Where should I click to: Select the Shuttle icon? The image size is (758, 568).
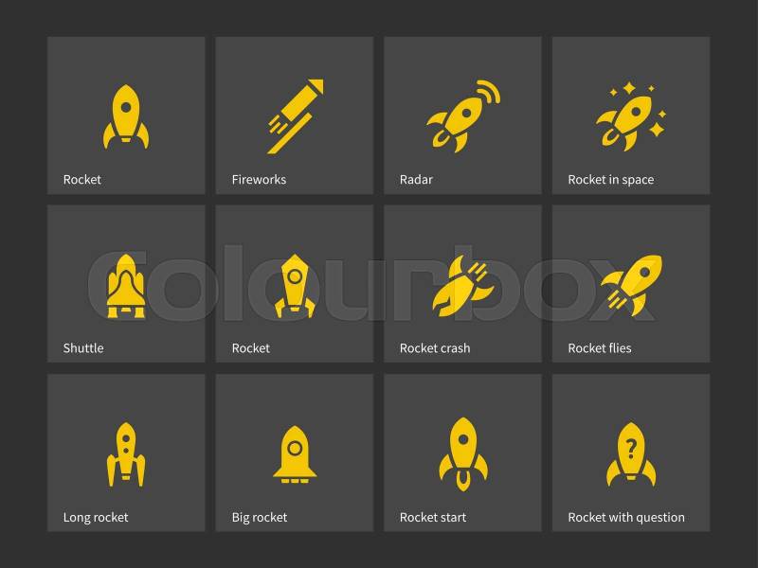[x=126, y=286]
